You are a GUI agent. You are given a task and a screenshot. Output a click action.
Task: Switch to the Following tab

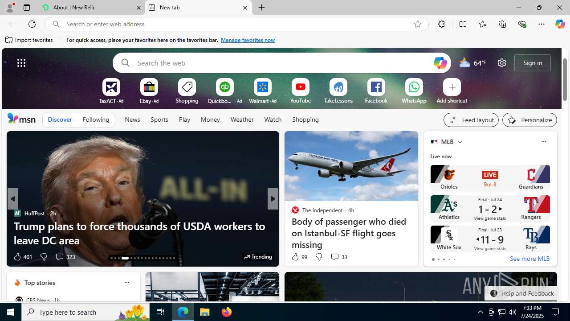point(96,119)
